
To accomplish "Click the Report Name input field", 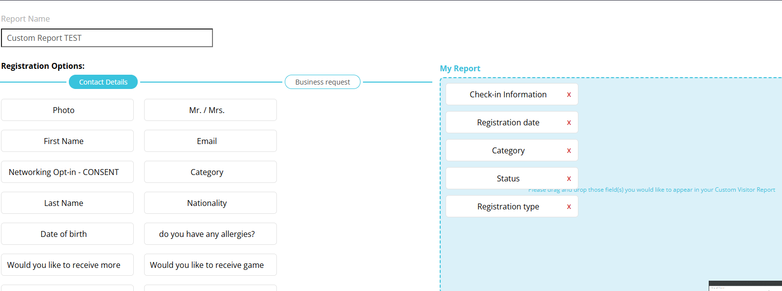I will [x=107, y=38].
